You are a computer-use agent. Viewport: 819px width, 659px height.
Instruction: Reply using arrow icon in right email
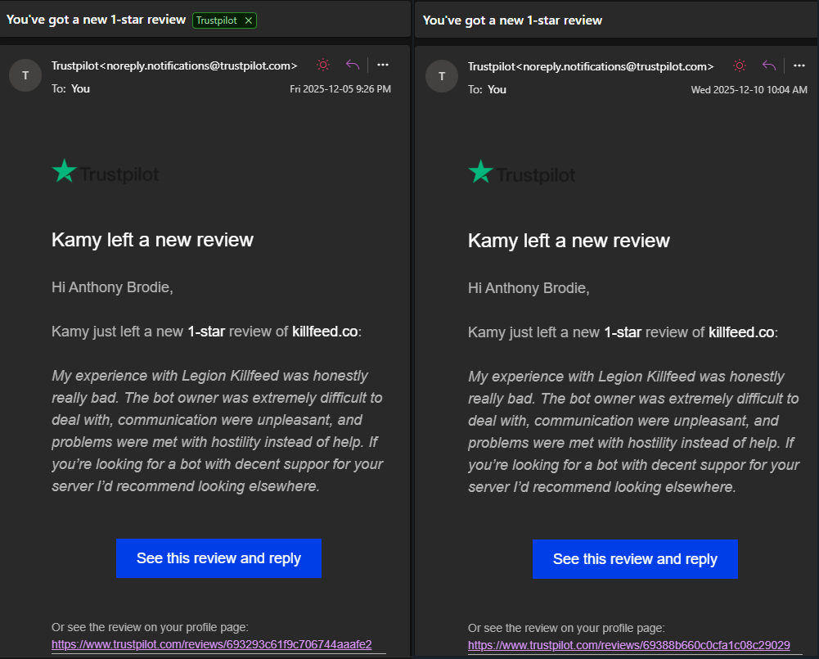(x=769, y=65)
